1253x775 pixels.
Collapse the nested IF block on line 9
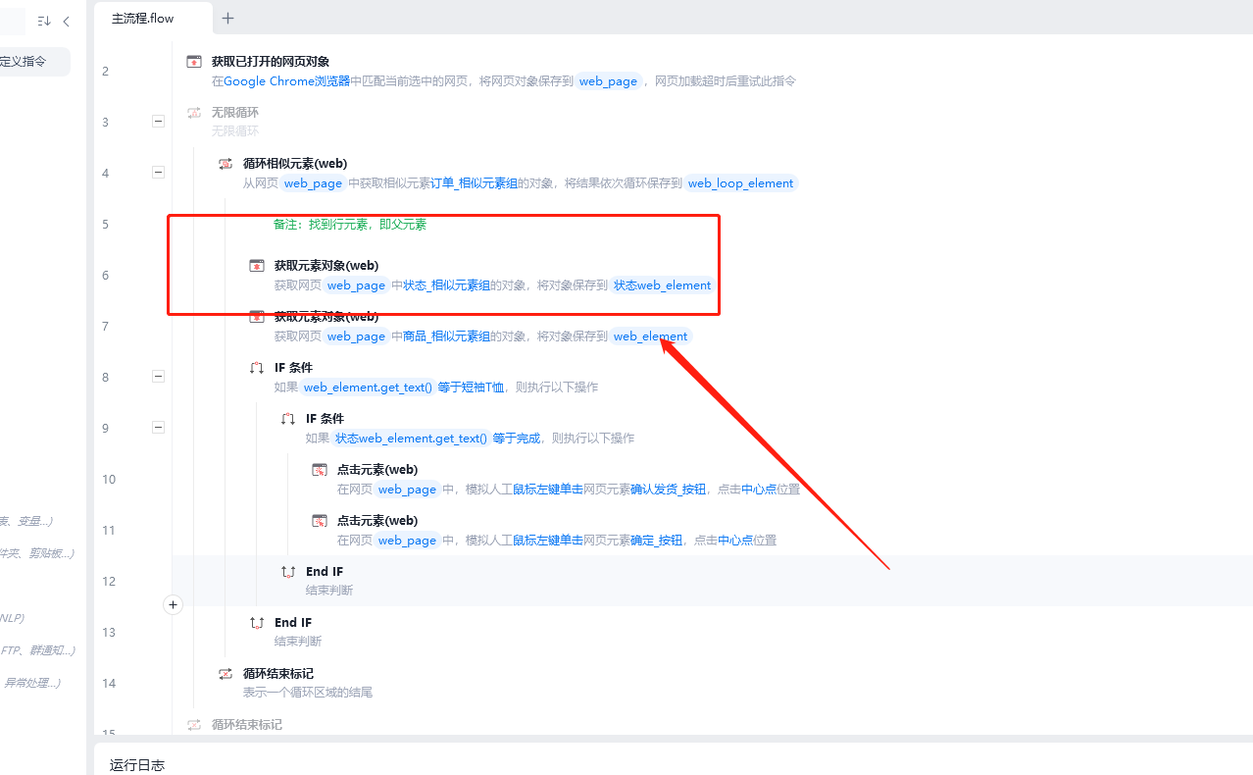(158, 428)
